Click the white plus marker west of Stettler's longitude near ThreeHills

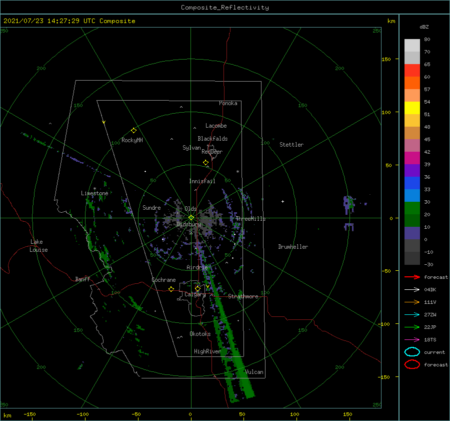tap(282, 201)
